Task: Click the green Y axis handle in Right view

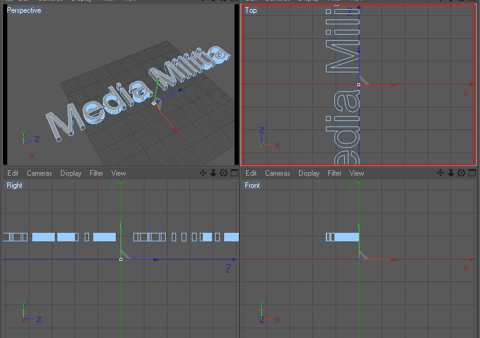Action: click(x=121, y=225)
